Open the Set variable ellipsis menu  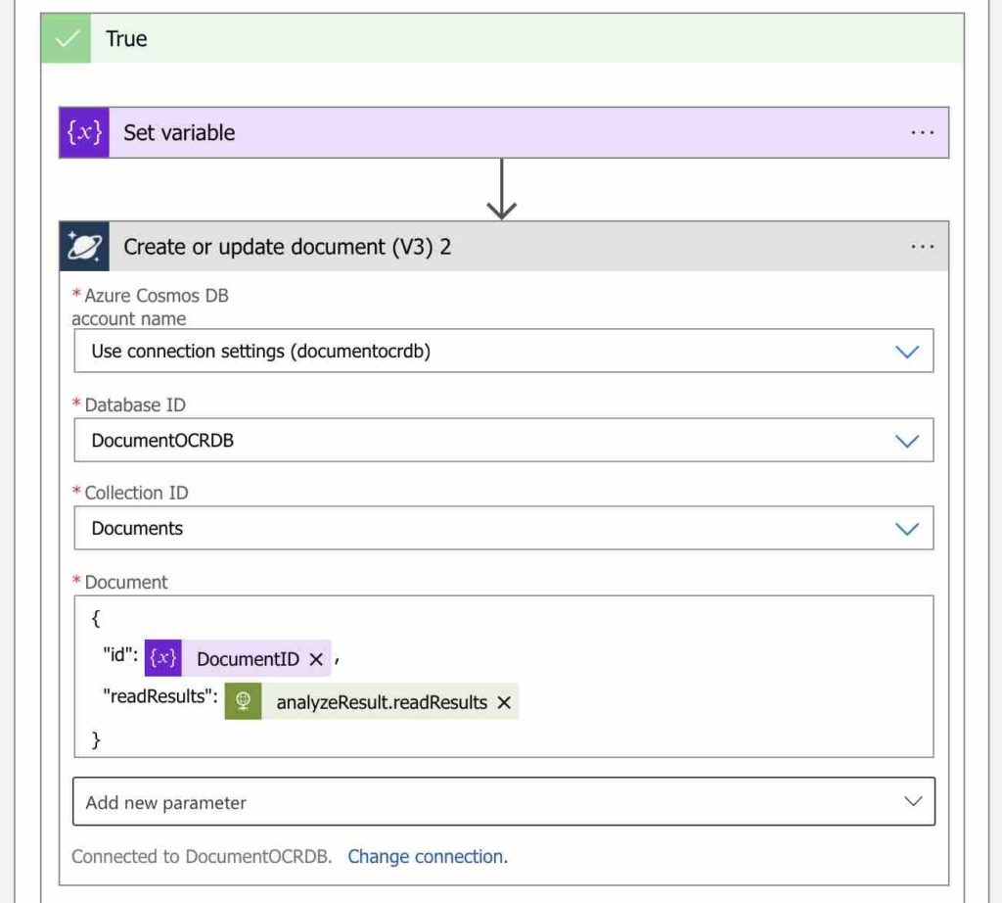922,132
